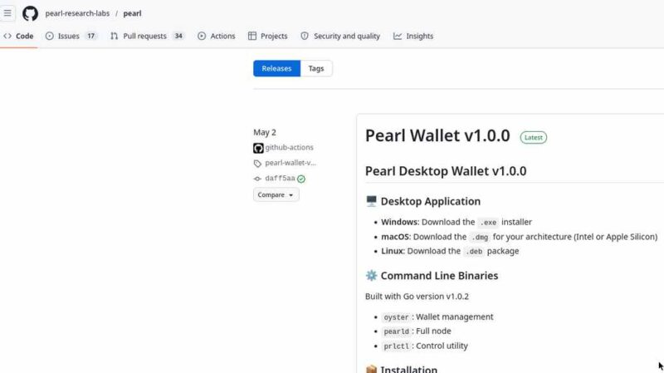Click the Security shield icon
664x373 pixels.
click(x=305, y=36)
